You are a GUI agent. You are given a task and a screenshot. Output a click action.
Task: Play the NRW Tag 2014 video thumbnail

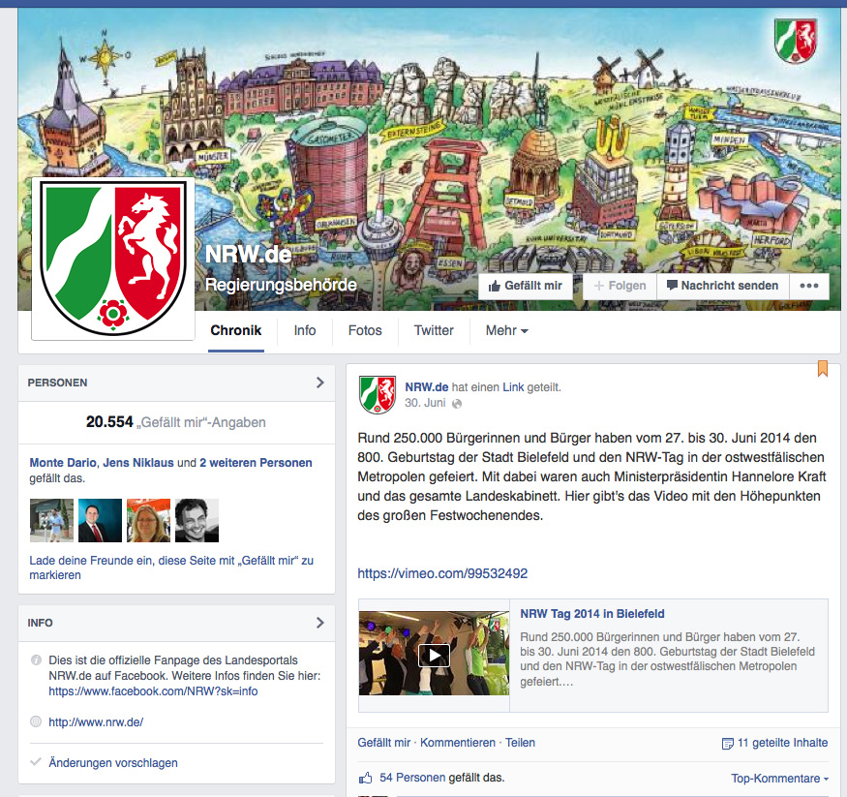tap(435, 654)
